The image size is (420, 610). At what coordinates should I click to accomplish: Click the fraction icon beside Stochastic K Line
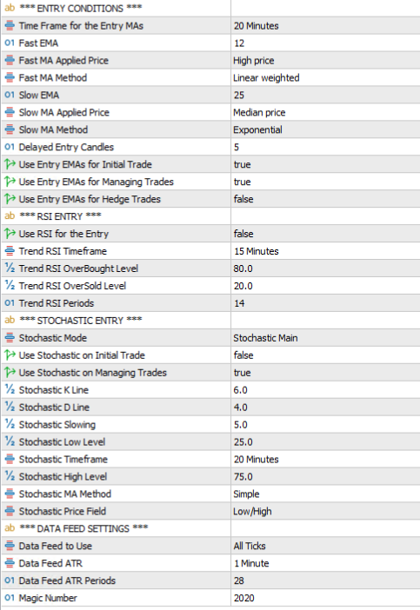click(x=10, y=389)
